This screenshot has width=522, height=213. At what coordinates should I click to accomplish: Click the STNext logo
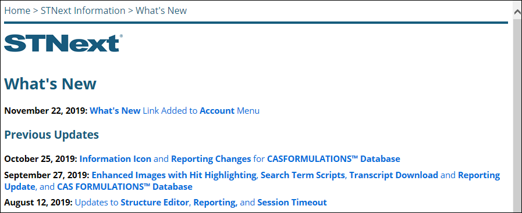(x=63, y=43)
